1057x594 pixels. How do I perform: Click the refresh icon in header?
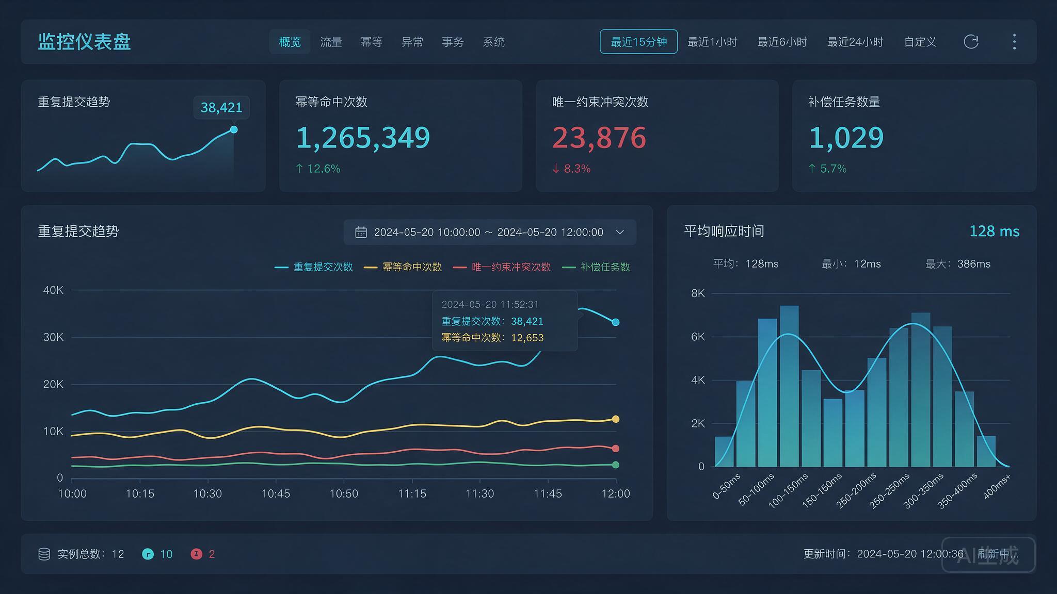(971, 42)
